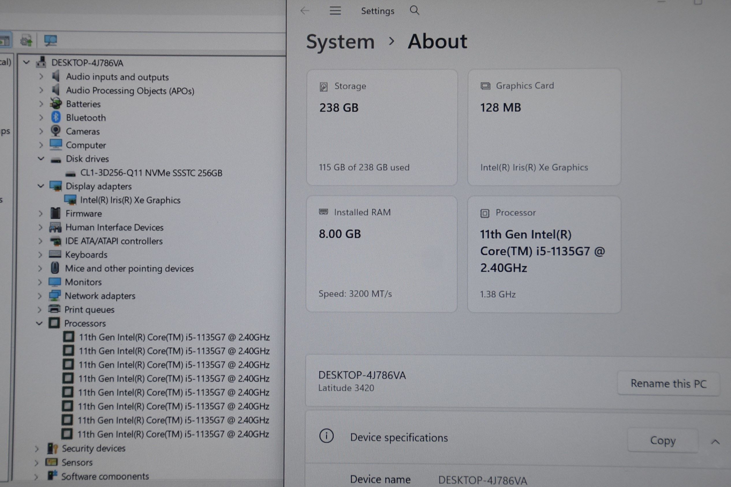
Task: Select the Monitors icon in Device Manager
Action: pyautogui.click(x=55, y=281)
